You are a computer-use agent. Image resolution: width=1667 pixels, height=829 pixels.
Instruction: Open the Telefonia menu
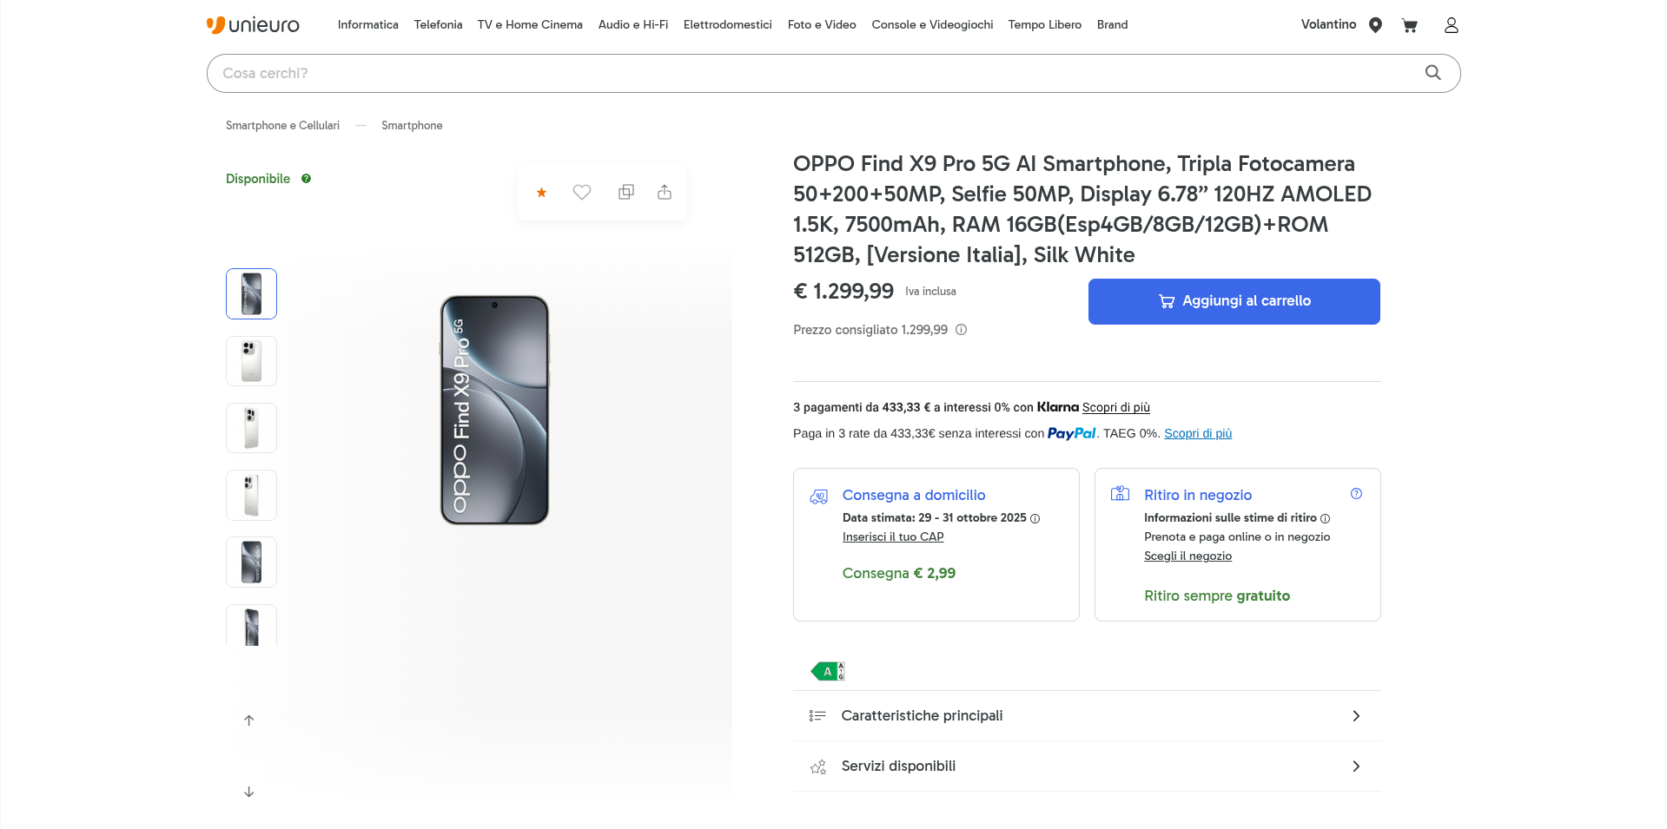pyautogui.click(x=438, y=25)
